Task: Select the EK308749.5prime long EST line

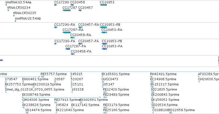Action: tap(62, 97)
